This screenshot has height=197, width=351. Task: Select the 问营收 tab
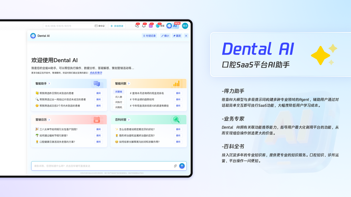tap(119, 92)
